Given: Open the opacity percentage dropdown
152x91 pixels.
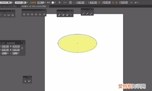Looking at the screenshot, I should (45, 3).
